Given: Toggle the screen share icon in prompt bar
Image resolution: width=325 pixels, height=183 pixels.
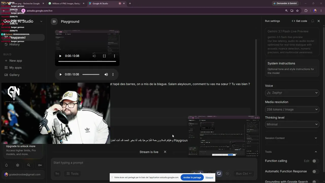Looking at the screenshot, I should pyautogui.click(x=219, y=174).
